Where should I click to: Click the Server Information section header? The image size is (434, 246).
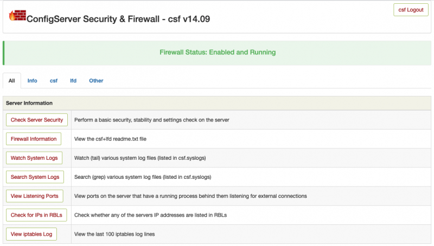[x=29, y=103]
